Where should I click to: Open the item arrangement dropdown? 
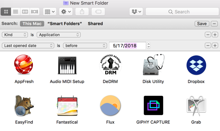(x=50, y=11)
